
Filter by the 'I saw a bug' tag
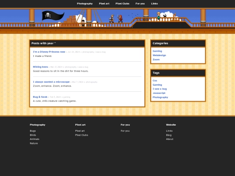160,89
